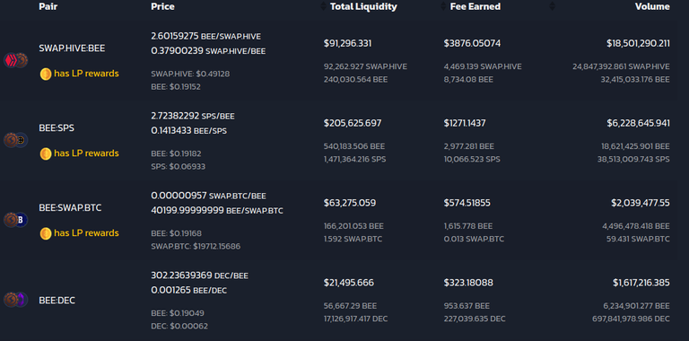Sort by the arrows beside Total Liquidity
Screen dimensions: 689x341
(x=324, y=6)
